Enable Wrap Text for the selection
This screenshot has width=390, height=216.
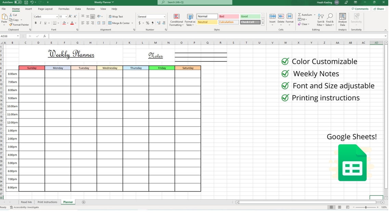click(x=116, y=16)
